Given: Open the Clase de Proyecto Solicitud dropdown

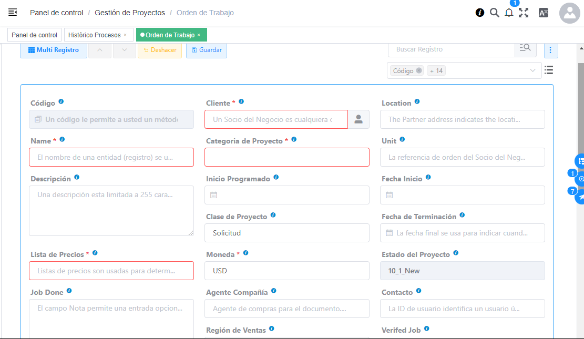Looking at the screenshot, I should click(286, 233).
